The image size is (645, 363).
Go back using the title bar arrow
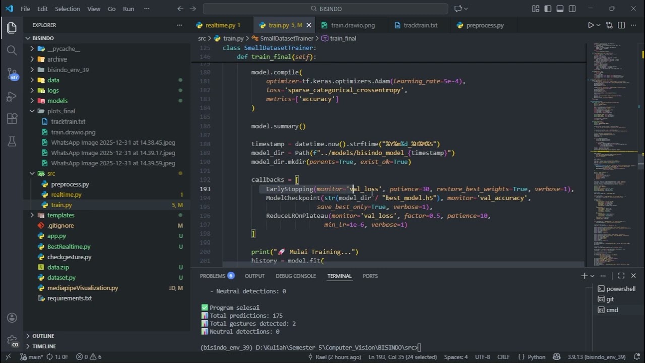click(x=180, y=9)
